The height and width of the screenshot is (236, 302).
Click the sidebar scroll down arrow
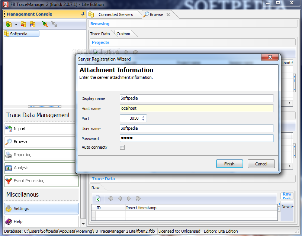(x=83, y=224)
